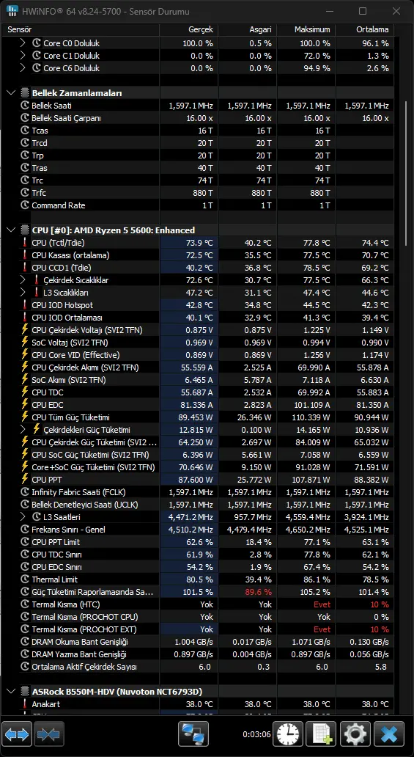Viewport: 414px width, 757px height.
Task: Expand Çekirdek Sıcaklıklar sub-items
Action: pos(22,280)
